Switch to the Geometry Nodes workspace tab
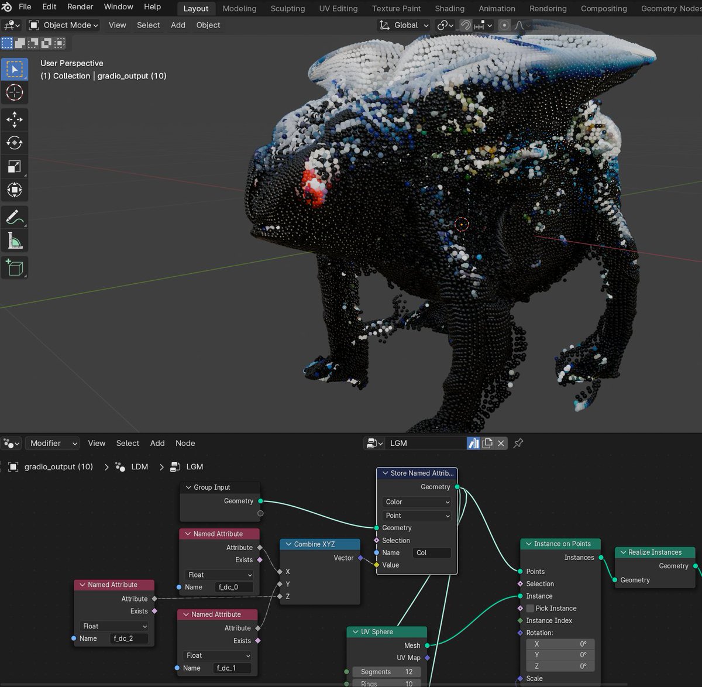 click(669, 8)
